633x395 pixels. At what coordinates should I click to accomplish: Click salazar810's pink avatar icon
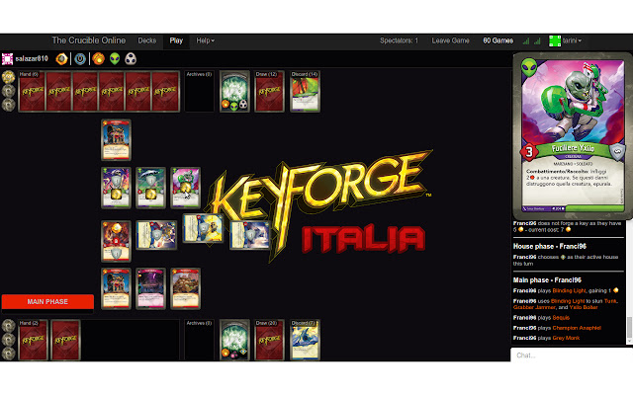pyautogui.click(x=7, y=59)
